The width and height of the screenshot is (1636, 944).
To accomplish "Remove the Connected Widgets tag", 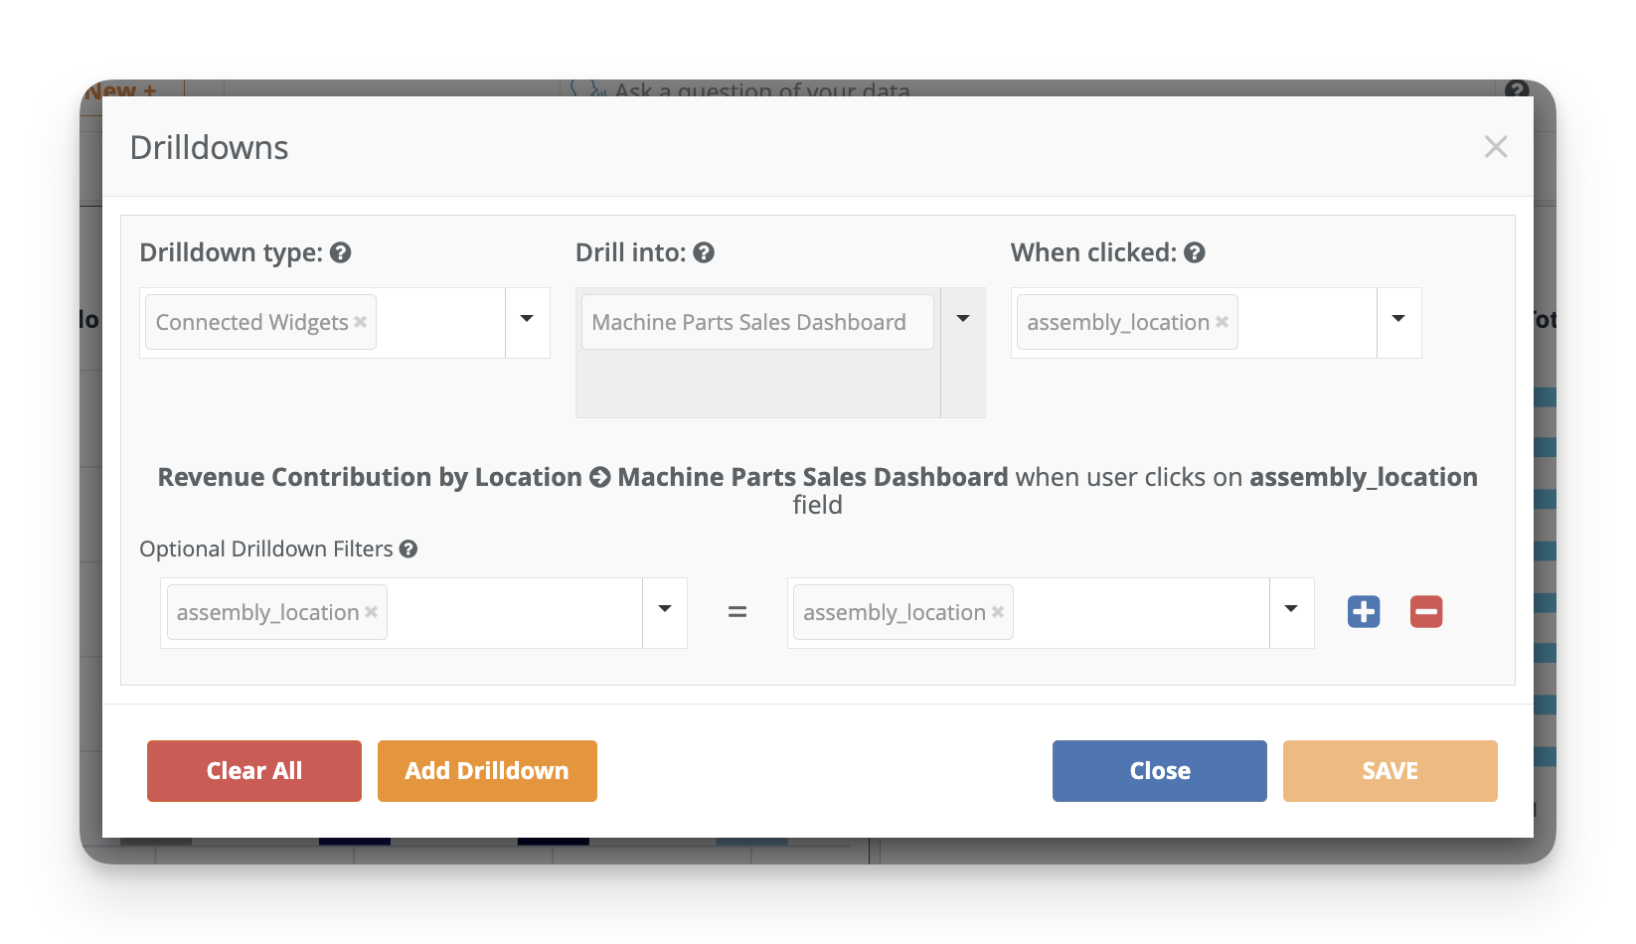I will [361, 322].
